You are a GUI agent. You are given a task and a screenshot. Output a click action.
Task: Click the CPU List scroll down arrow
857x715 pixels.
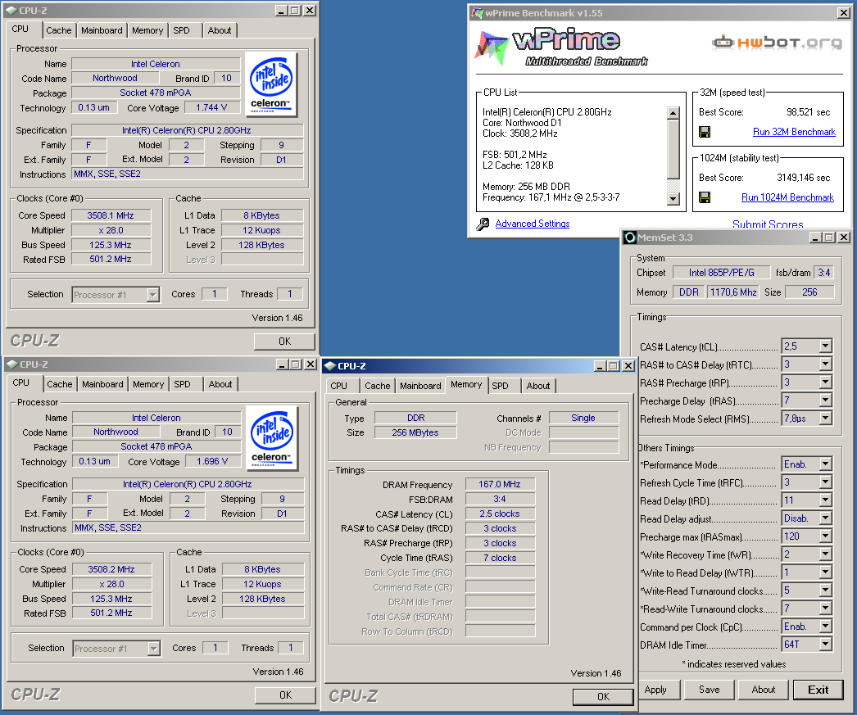[673, 199]
